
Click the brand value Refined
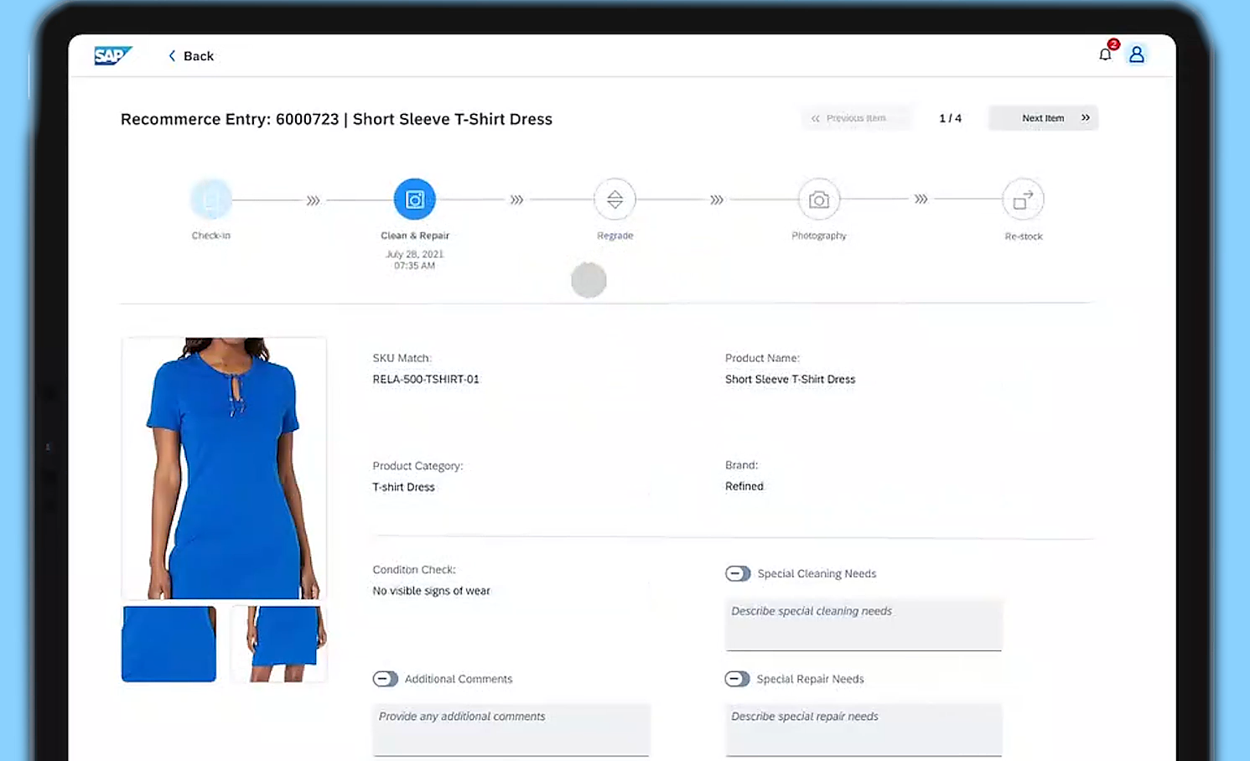click(x=744, y=486)
